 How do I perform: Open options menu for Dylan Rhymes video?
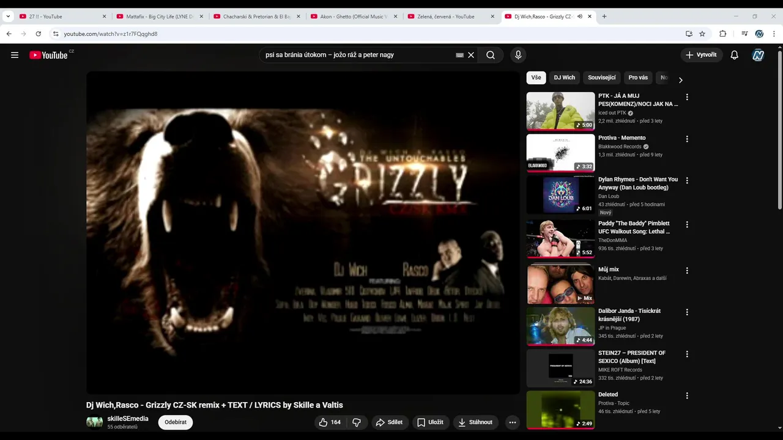point(687,180)
